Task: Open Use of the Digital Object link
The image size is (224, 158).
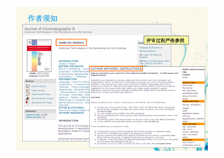Action: pyautogui.click(x=74, y=110)
